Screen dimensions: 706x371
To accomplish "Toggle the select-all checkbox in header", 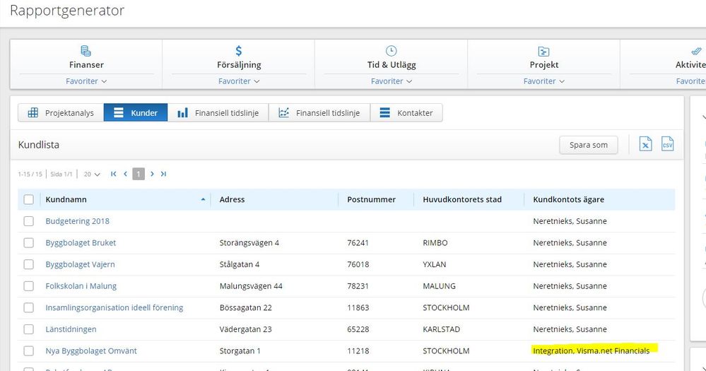I will point(29,200).
